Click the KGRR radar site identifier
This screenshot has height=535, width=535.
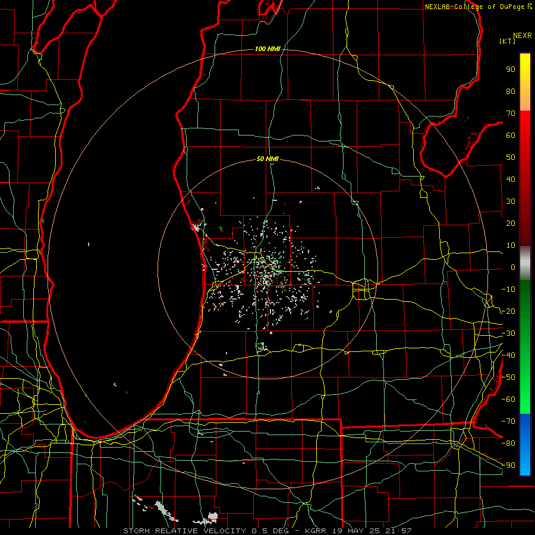[x=315, y=531]
